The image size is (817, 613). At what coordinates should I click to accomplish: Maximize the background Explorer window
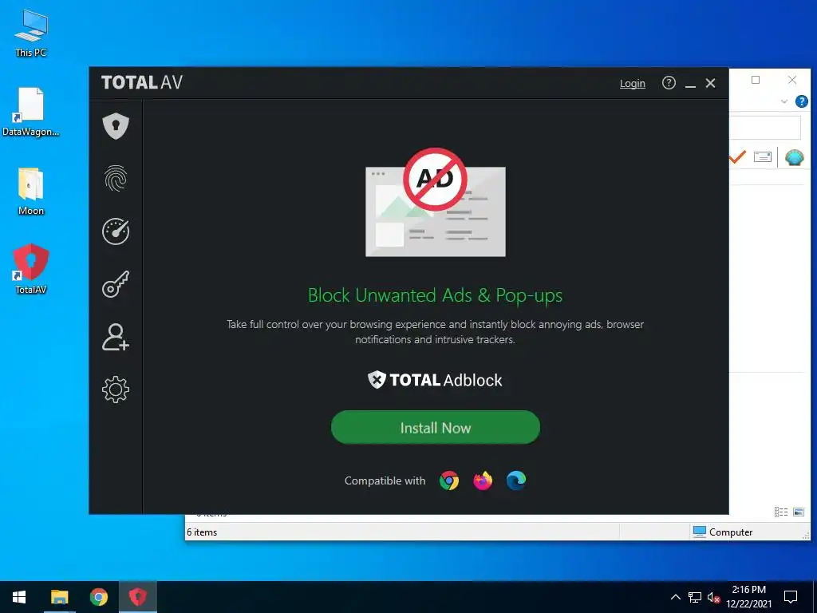[x=756, y=80]
